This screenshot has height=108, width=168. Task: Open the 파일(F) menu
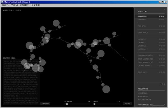click(5, 5)
